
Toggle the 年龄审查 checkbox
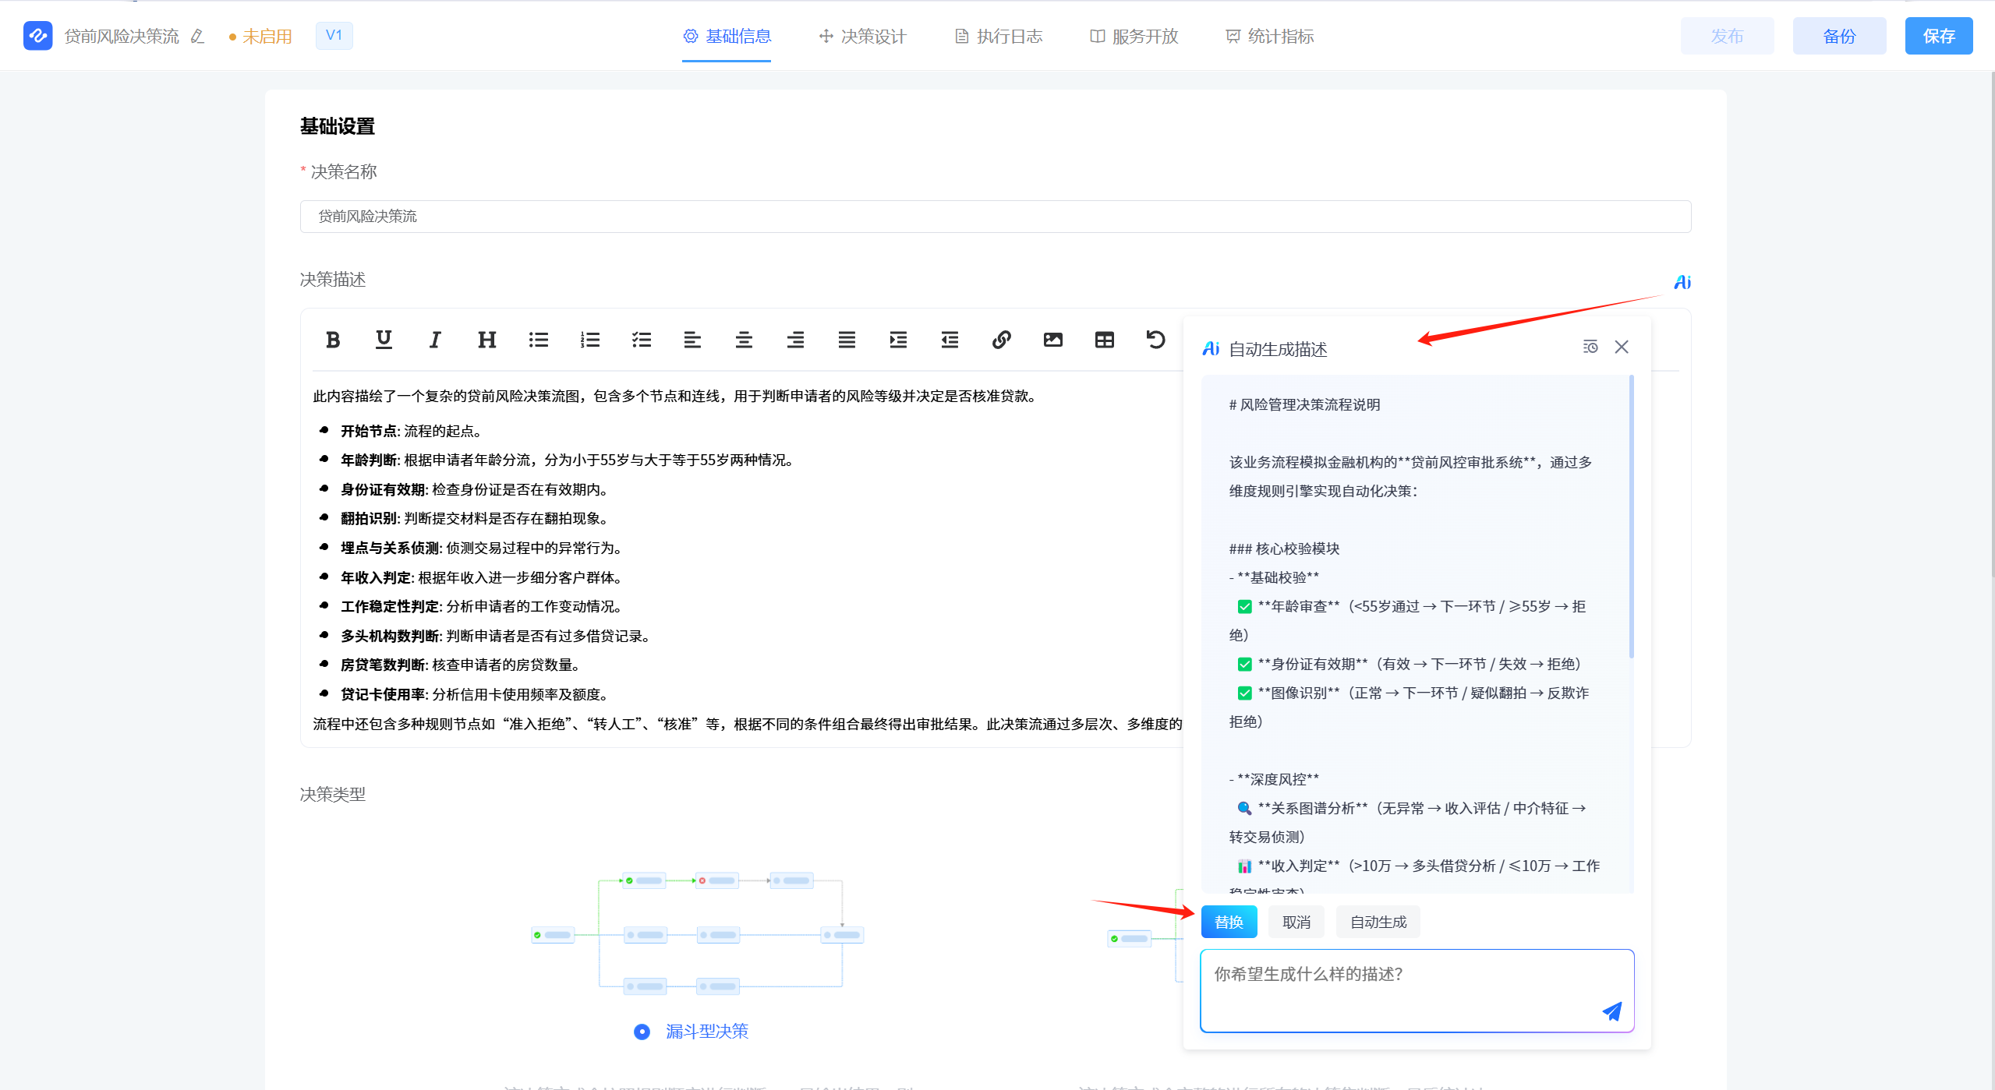(x=1244, y=606)
